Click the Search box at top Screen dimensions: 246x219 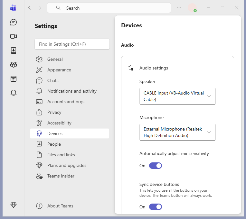109,8
